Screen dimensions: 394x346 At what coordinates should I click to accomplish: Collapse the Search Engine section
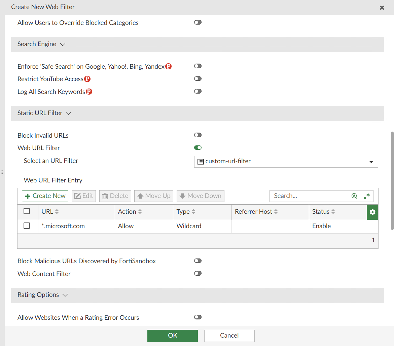click(x=63, y=44)
